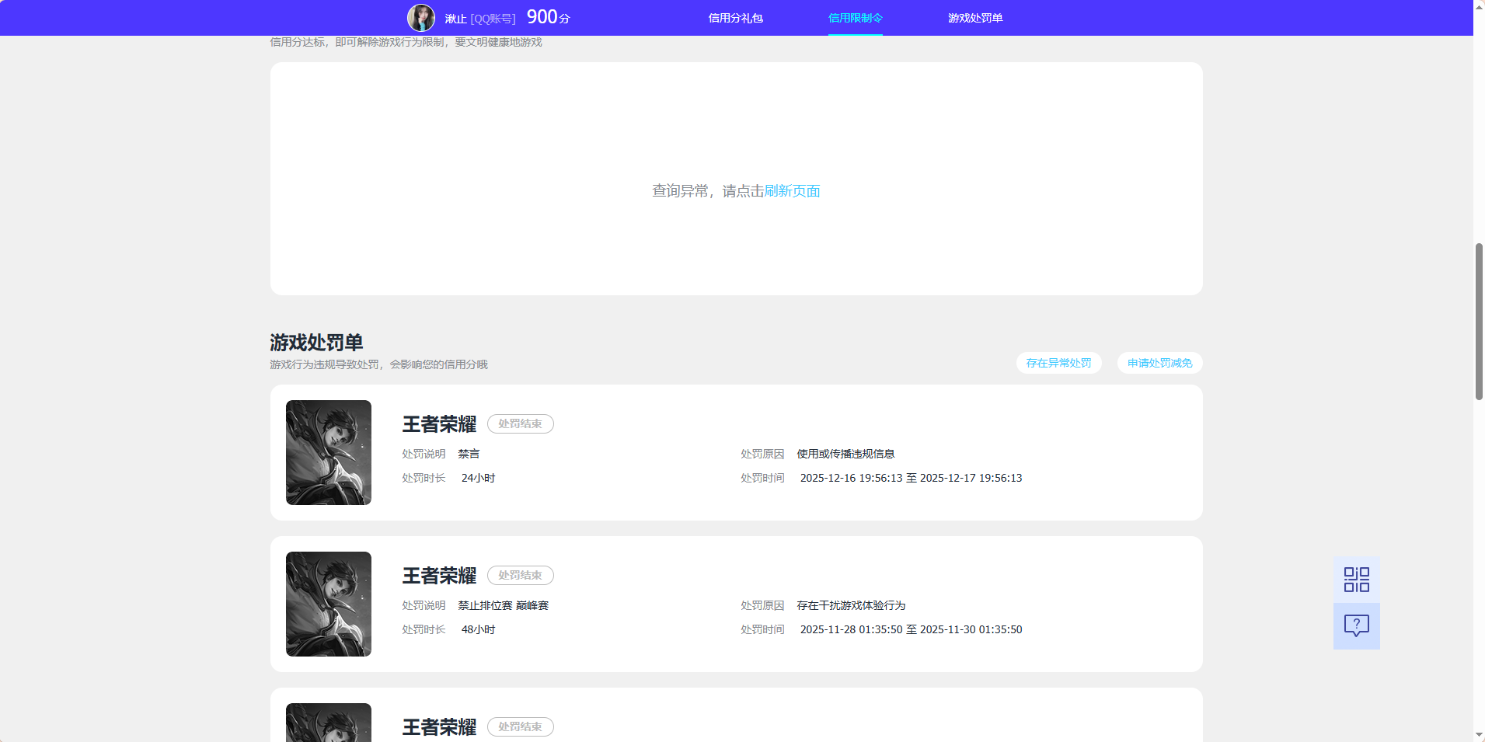Open the QR code floating icon
This screenshot has height=742, width=1485.
click(x=1356, y=580)
